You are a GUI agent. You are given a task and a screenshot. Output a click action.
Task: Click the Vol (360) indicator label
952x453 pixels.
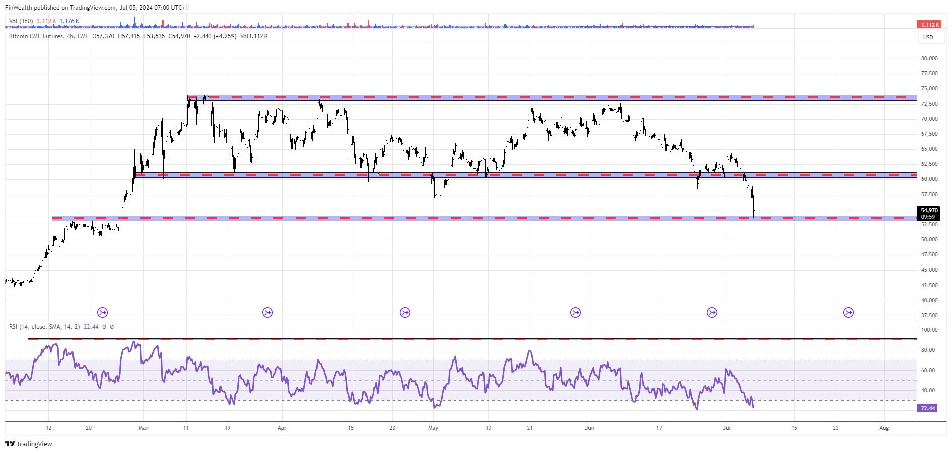pyautogui.click(x=21, y=21)
